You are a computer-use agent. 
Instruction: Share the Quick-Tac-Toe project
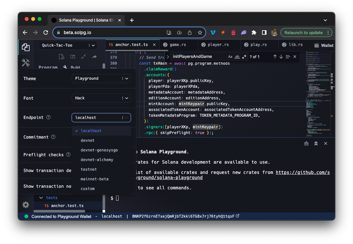point(94,57)
